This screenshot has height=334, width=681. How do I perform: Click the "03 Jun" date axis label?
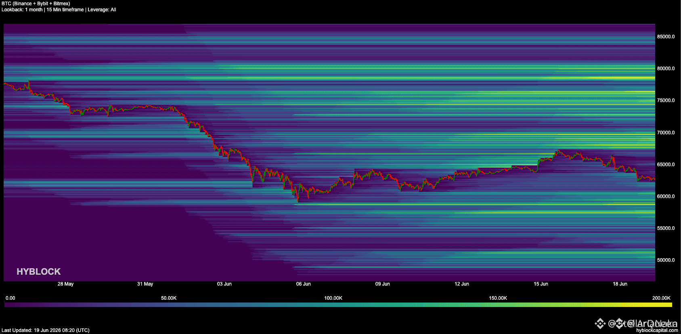tap(224, 284)
